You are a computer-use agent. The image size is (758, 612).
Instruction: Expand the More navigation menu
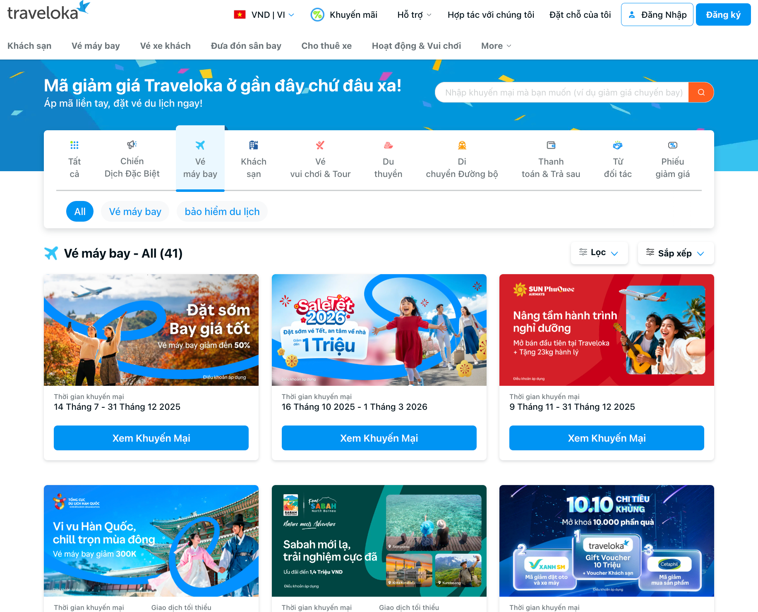pos(497,46)
